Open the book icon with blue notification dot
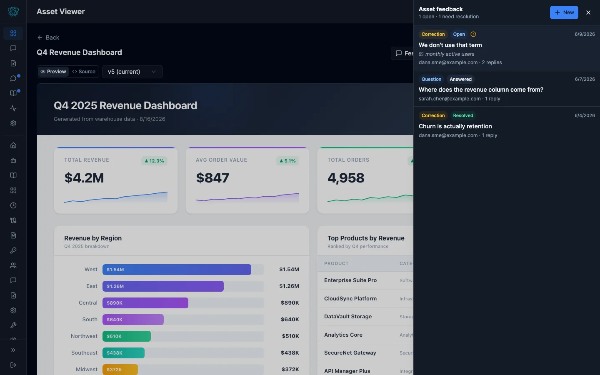 coord(13,93)
